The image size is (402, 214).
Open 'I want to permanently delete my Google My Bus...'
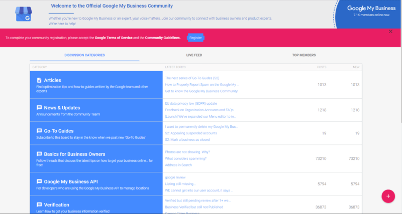point(202,127)
